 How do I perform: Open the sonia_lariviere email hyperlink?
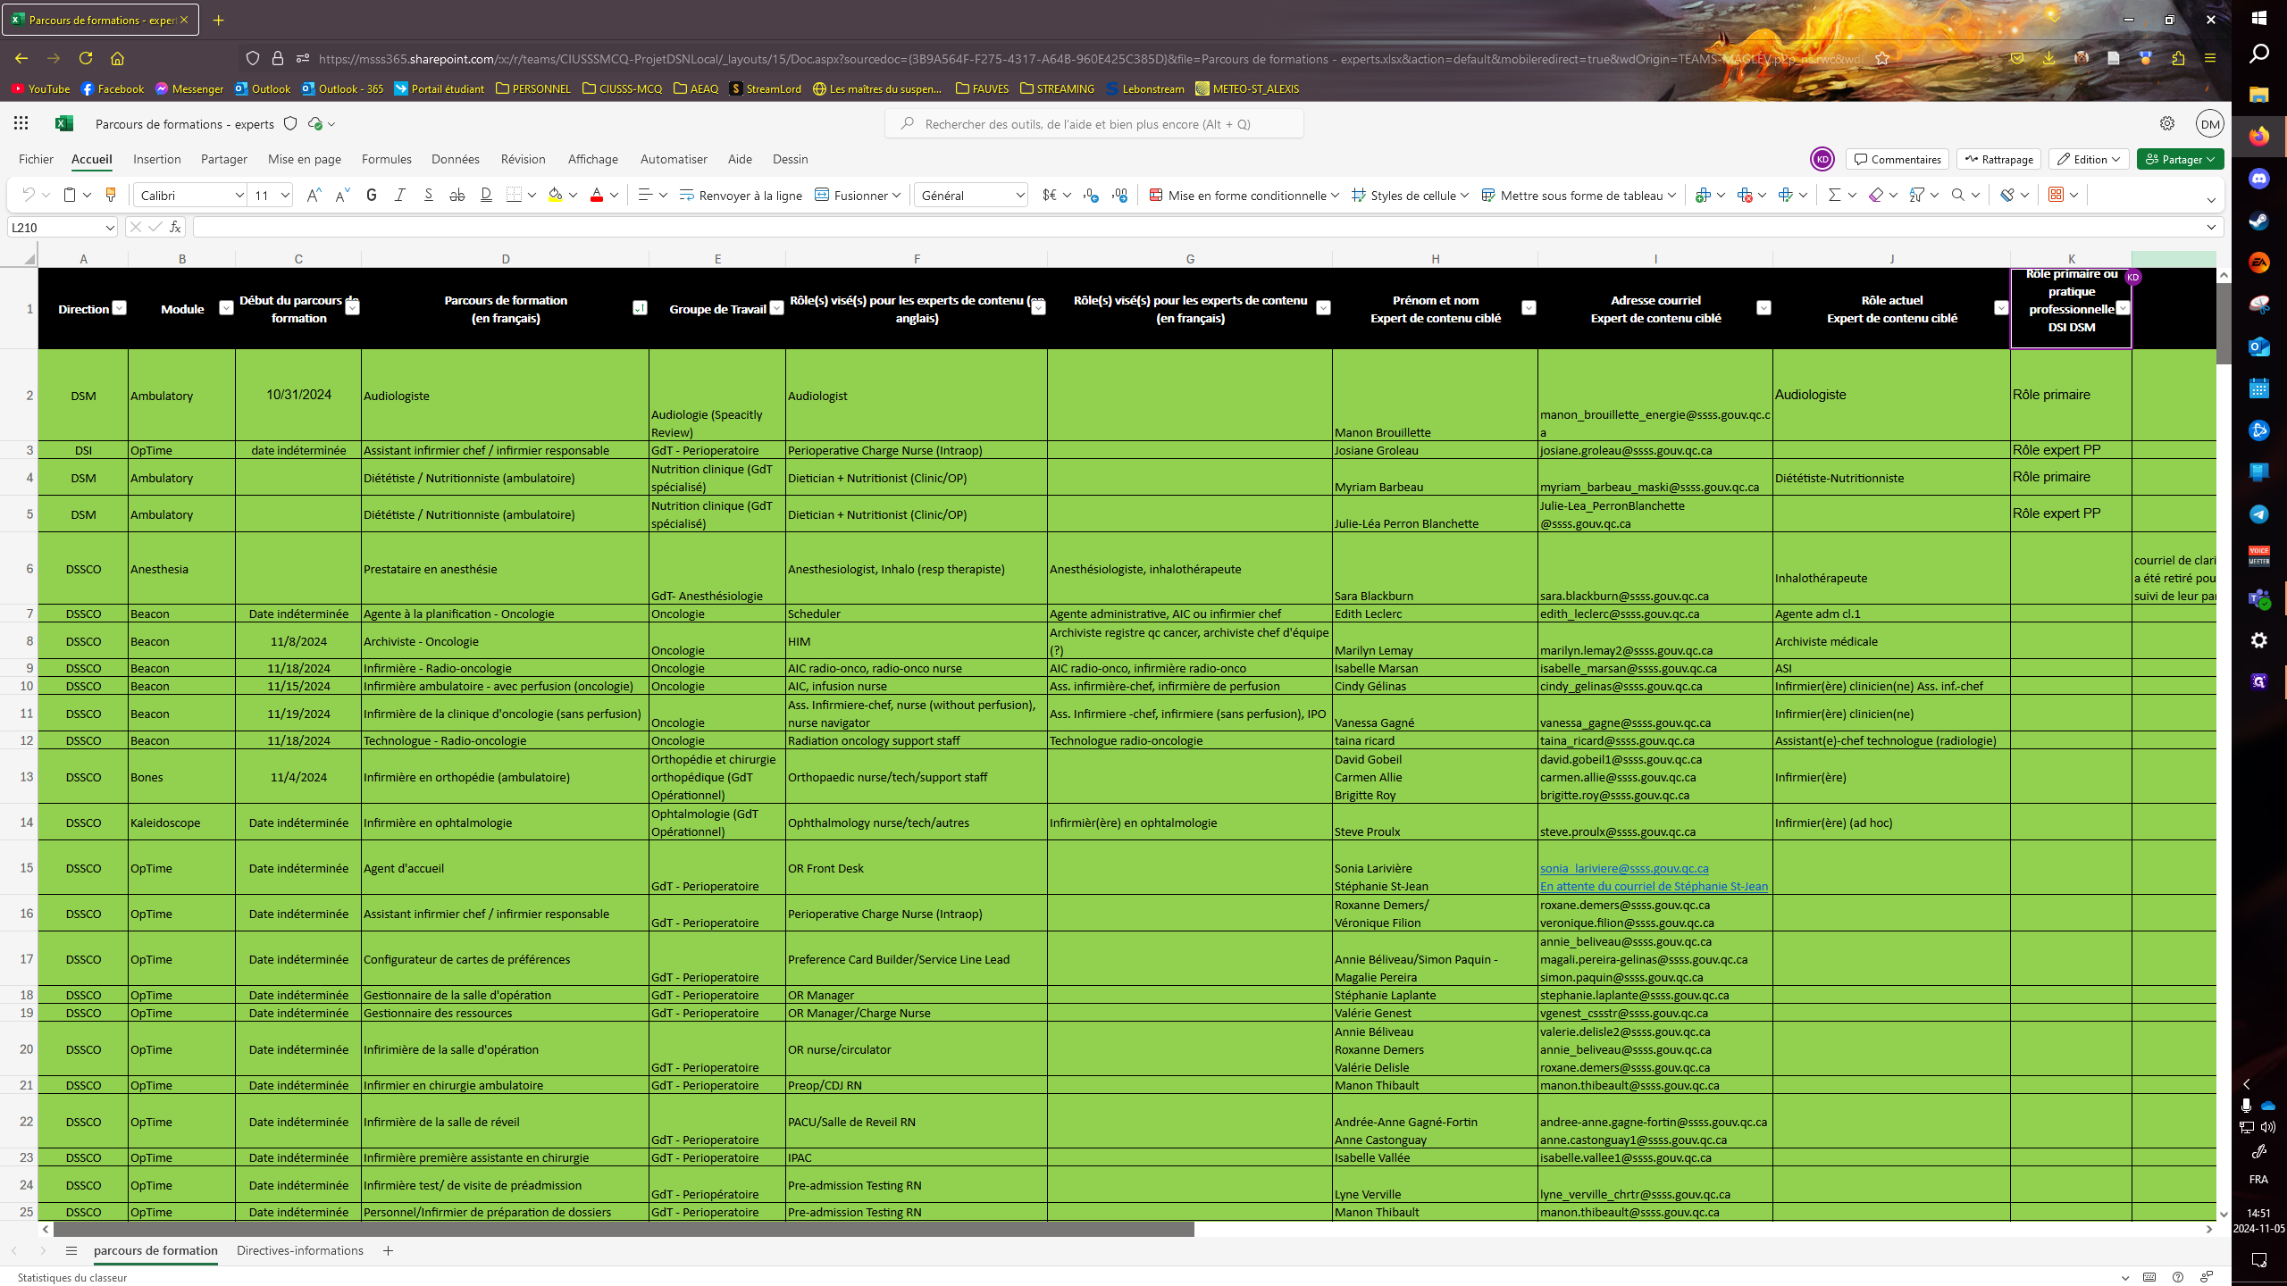click(1623, 868)
